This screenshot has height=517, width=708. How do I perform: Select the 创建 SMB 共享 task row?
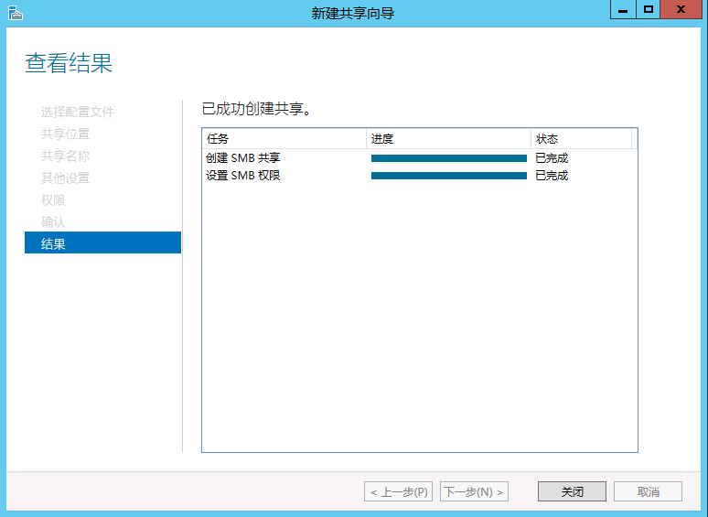click(x=243, y=158)
